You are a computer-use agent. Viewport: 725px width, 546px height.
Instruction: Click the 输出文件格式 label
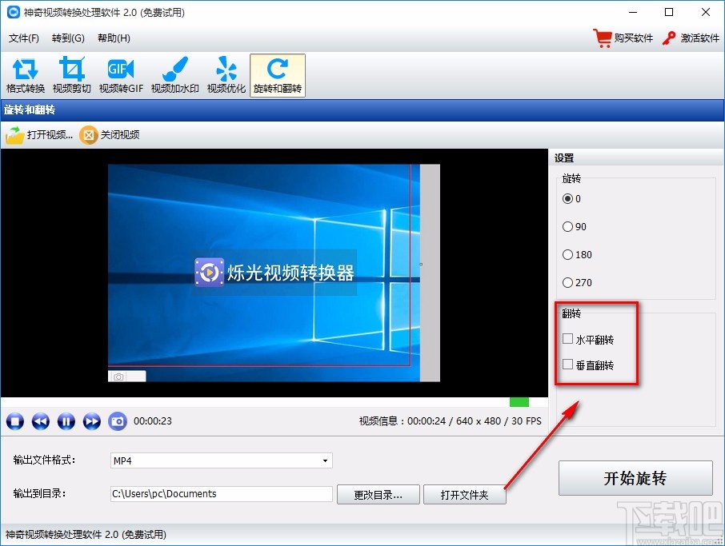[44, 460]
